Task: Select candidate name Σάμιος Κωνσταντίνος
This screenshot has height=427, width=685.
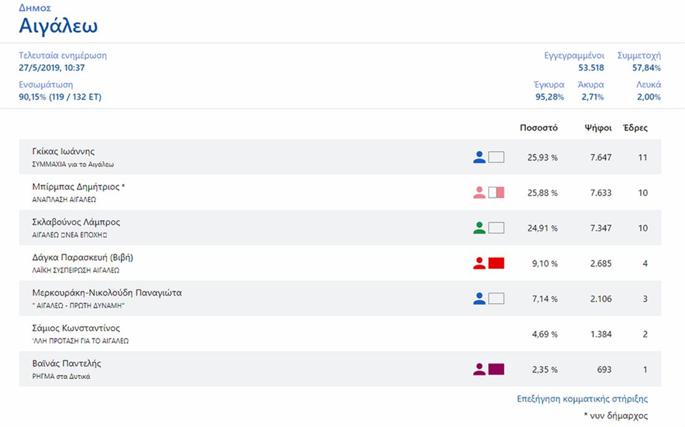Action: click(x=76, y=328)
